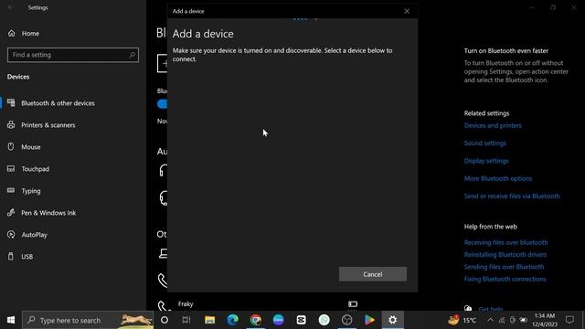Open Cortana from the taskbar
585x329 pixels.
pyautogui.click(x=165, y=320)
